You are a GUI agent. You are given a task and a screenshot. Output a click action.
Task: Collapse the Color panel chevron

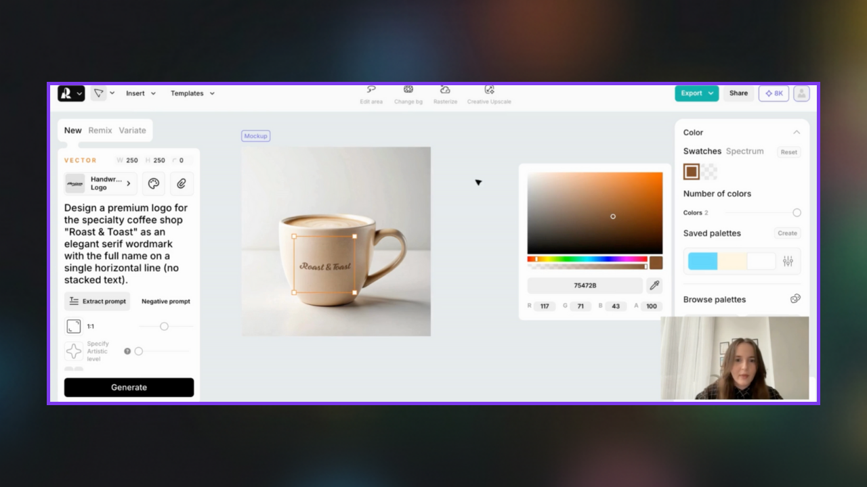[x=797, y=133]
